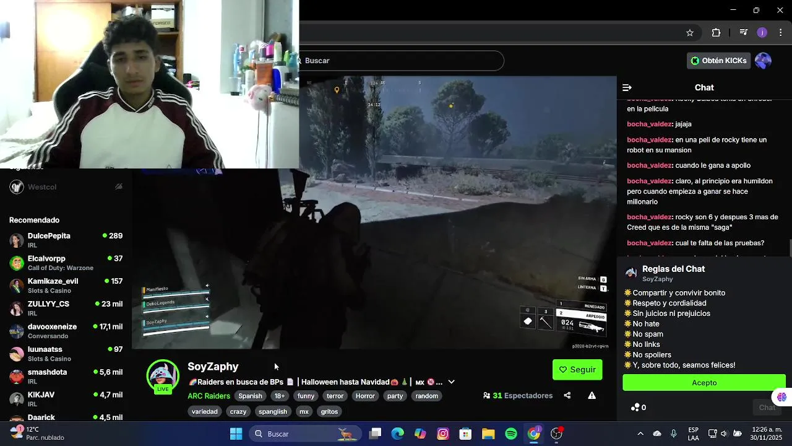Screen dimensions: 792x446
Task: Launch Microsoft Edge from the taskbar
Action: tap(397, 434)
